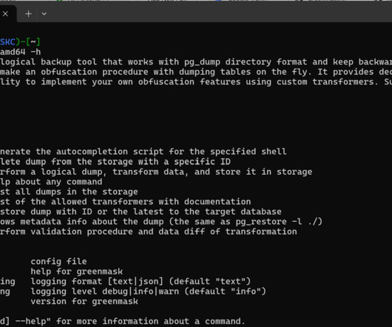Image resolution: width=392 pixels, height=327 pixels.
Task: Click the 'about any command' line
Action: point(51,182)
